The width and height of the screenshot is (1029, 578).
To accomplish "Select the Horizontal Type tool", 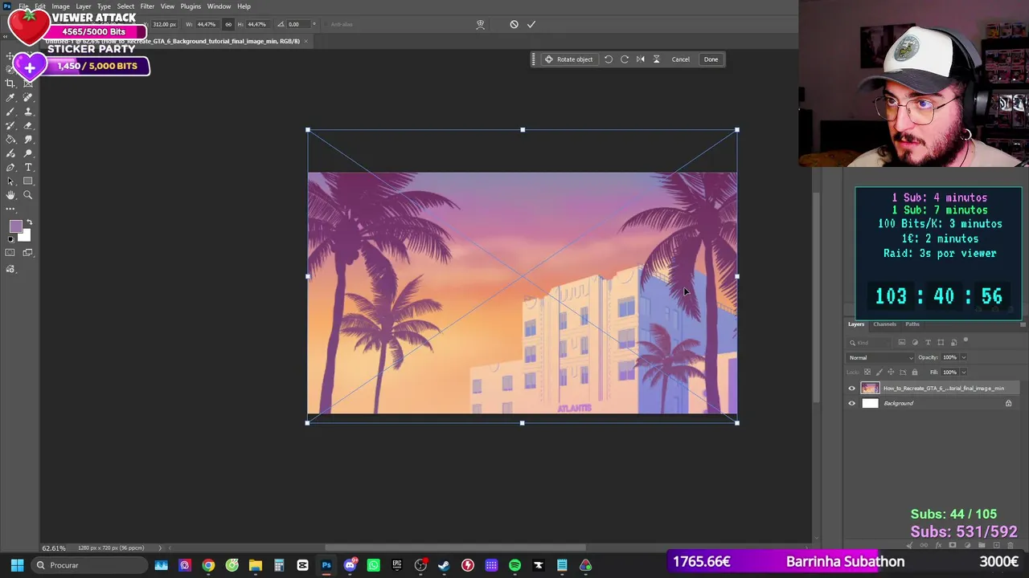I will coord(28,167).
